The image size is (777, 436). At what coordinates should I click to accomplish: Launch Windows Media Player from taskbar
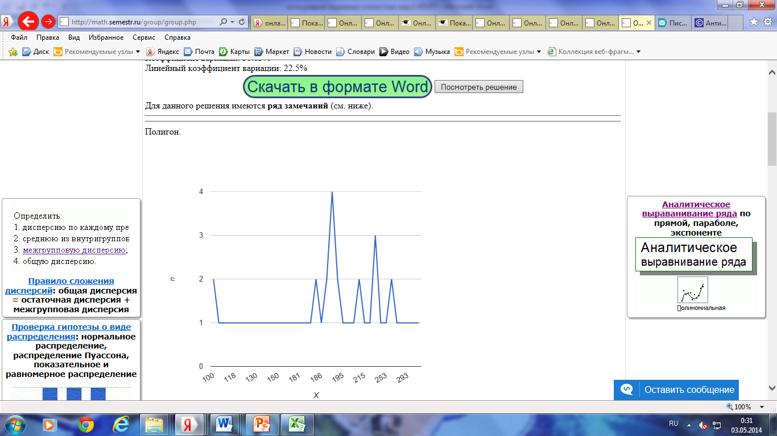tap(50, 424)
